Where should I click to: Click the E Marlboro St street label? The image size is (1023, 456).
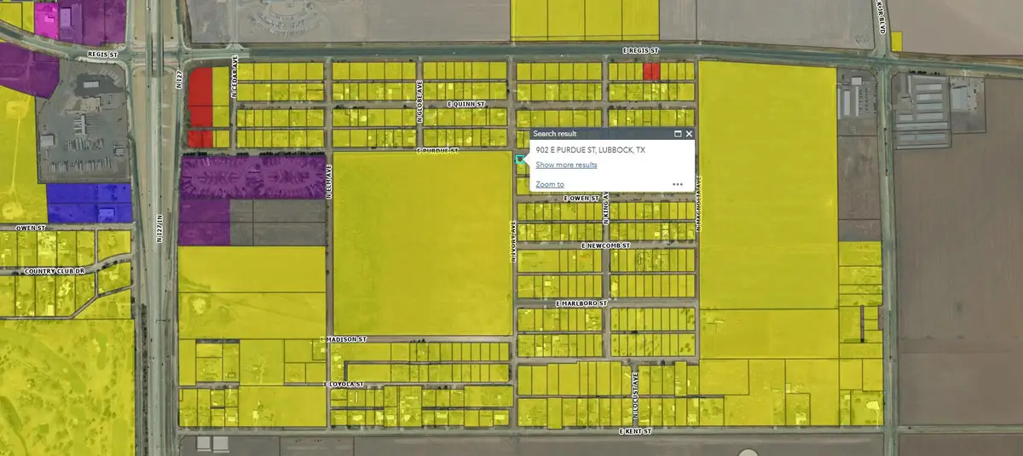pyautogui.click(x=581, y=303)
